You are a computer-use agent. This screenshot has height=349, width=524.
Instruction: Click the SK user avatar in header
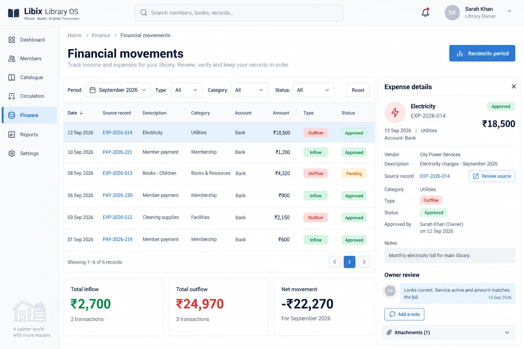click(452, 13)
